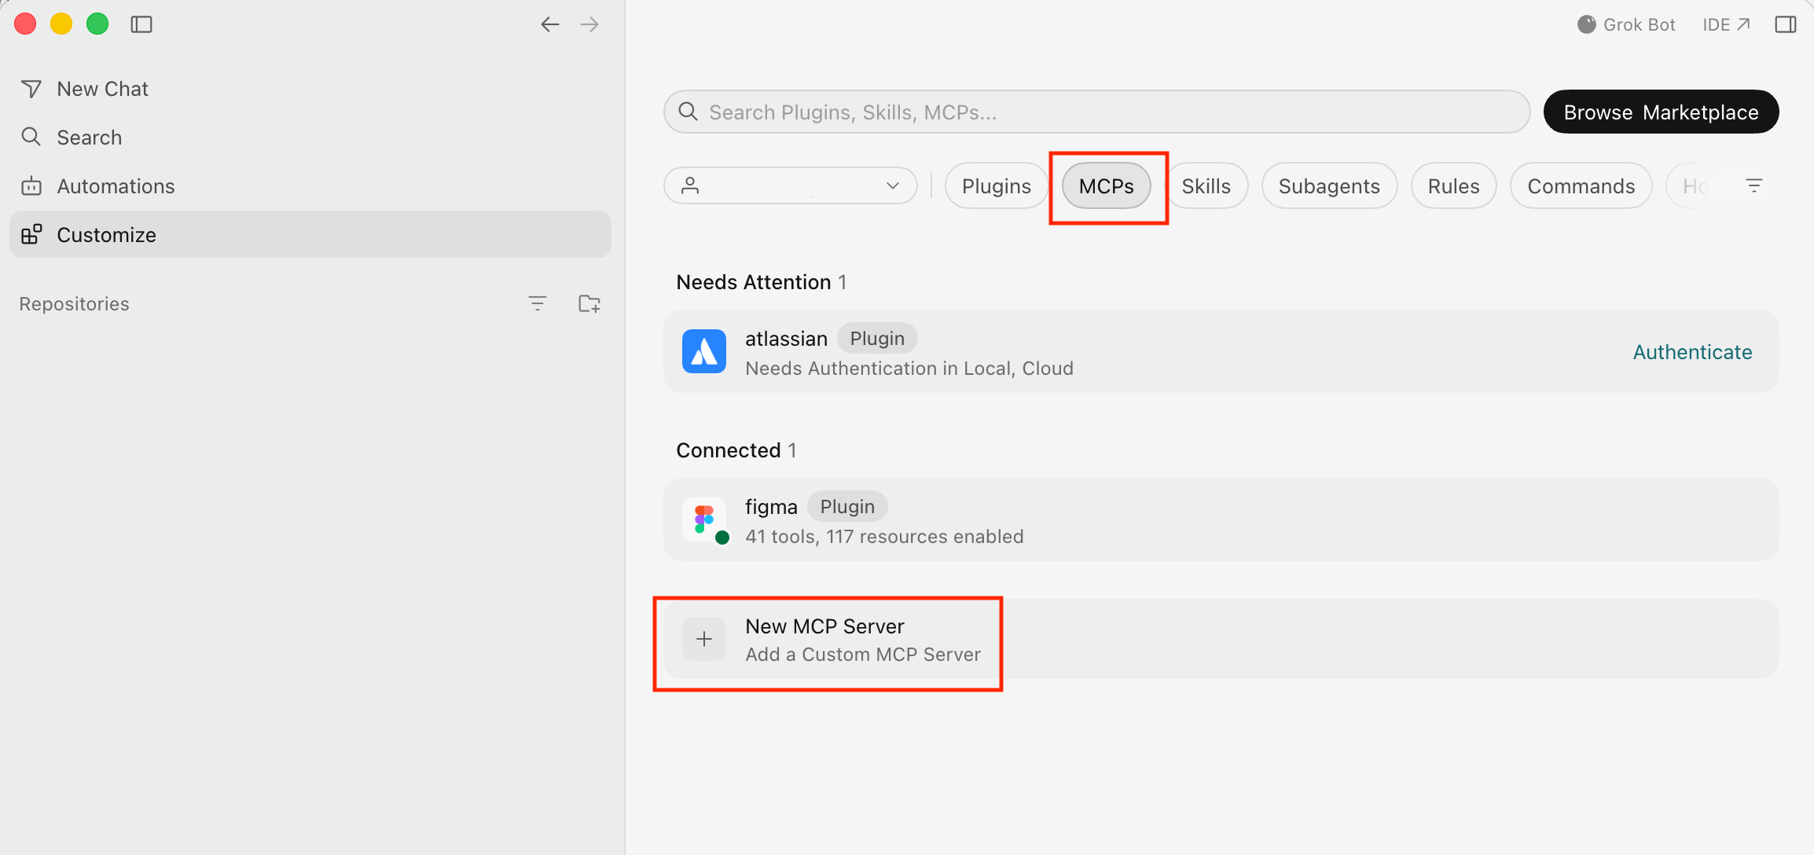Add a repository with the folder-plus icon
This screenshot has width=1814, height=855.
point(589,303)
